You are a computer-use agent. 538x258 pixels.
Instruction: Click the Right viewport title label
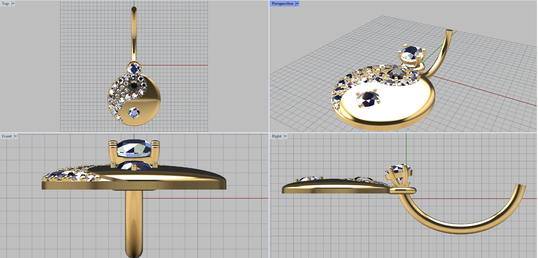coord(277,136)
